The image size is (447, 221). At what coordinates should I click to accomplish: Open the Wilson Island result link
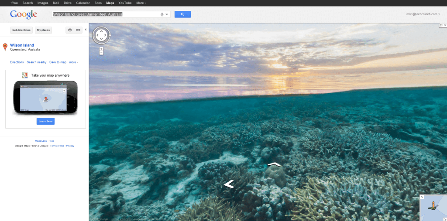(x=22, y=45)
